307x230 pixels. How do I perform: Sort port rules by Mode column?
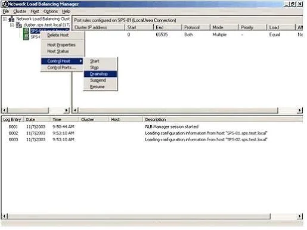(224, 27)
